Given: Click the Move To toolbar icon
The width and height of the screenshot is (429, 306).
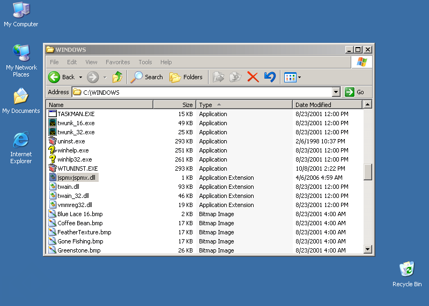Looking at the screenshot, I should 218,77.
